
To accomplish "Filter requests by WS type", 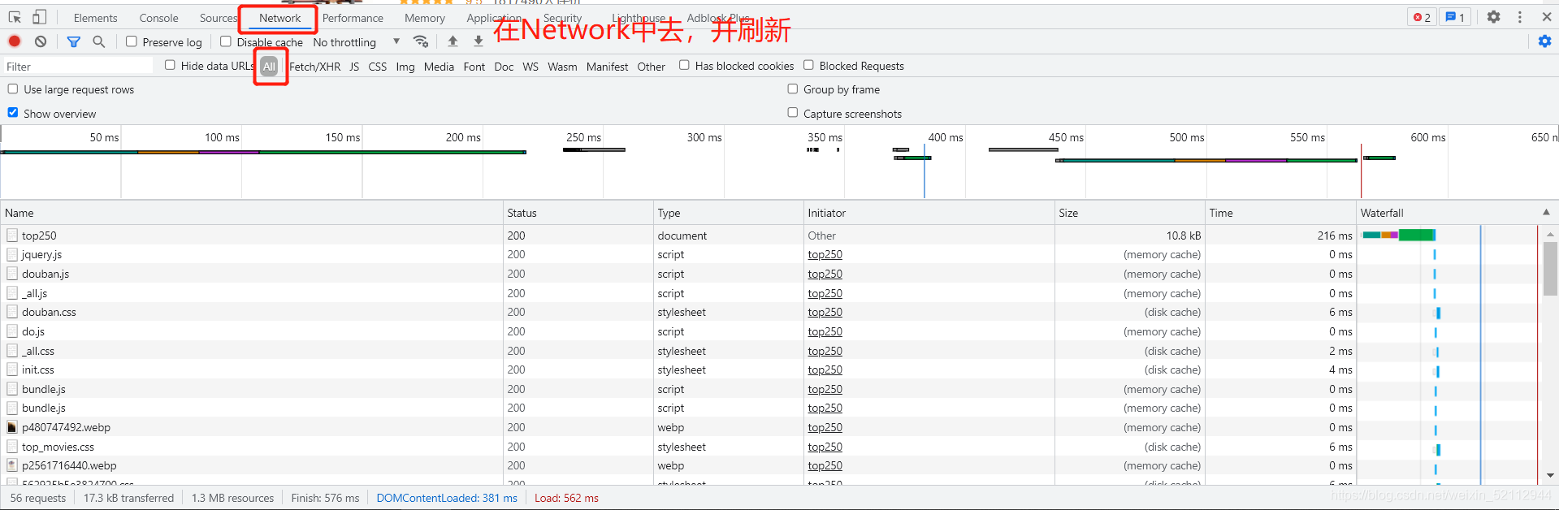I will (x=530, y=67).
